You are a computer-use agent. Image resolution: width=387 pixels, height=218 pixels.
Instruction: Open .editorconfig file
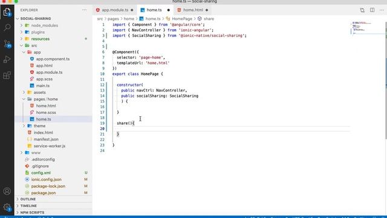tap(43, 159)
